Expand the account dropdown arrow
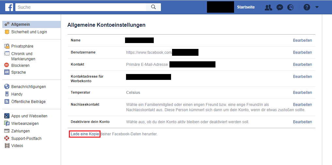Screen dimensions: 332x165 coord(317,7)
